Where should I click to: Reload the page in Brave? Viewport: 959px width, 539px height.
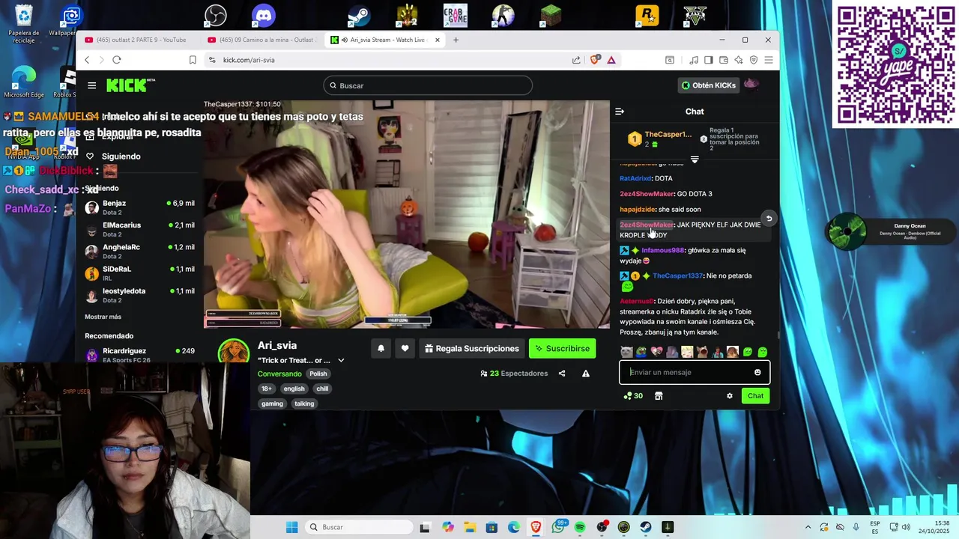pyautogui.click(x=117, y=60)
